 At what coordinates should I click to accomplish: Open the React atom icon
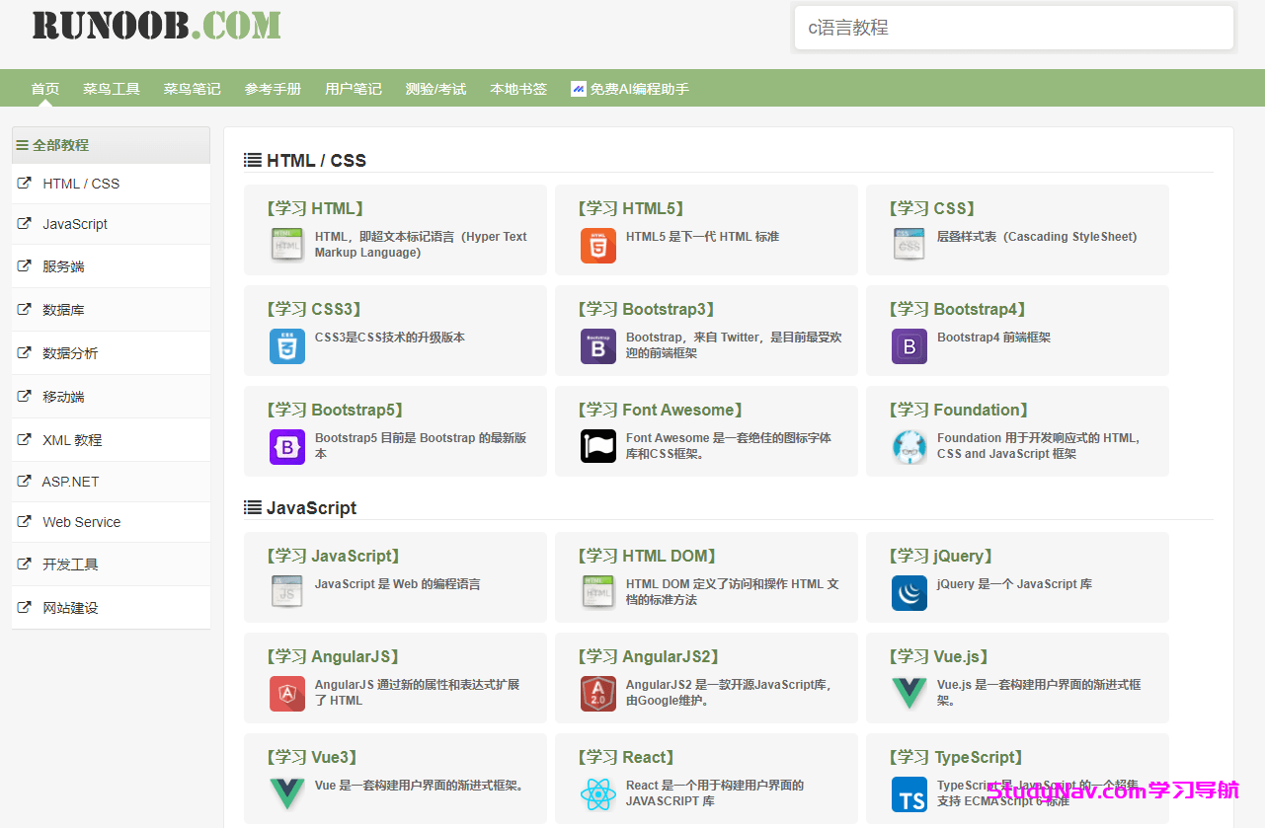597,794
